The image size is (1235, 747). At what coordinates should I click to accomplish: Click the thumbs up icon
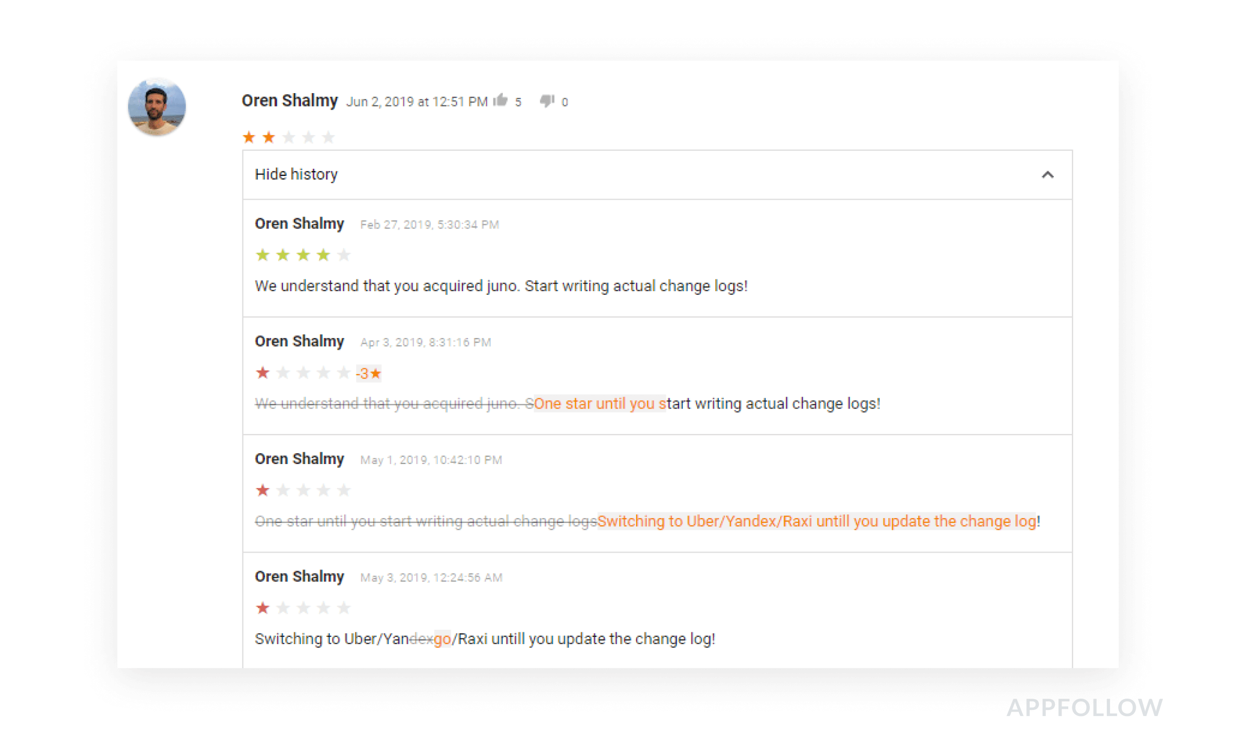(x=501, y=101)
